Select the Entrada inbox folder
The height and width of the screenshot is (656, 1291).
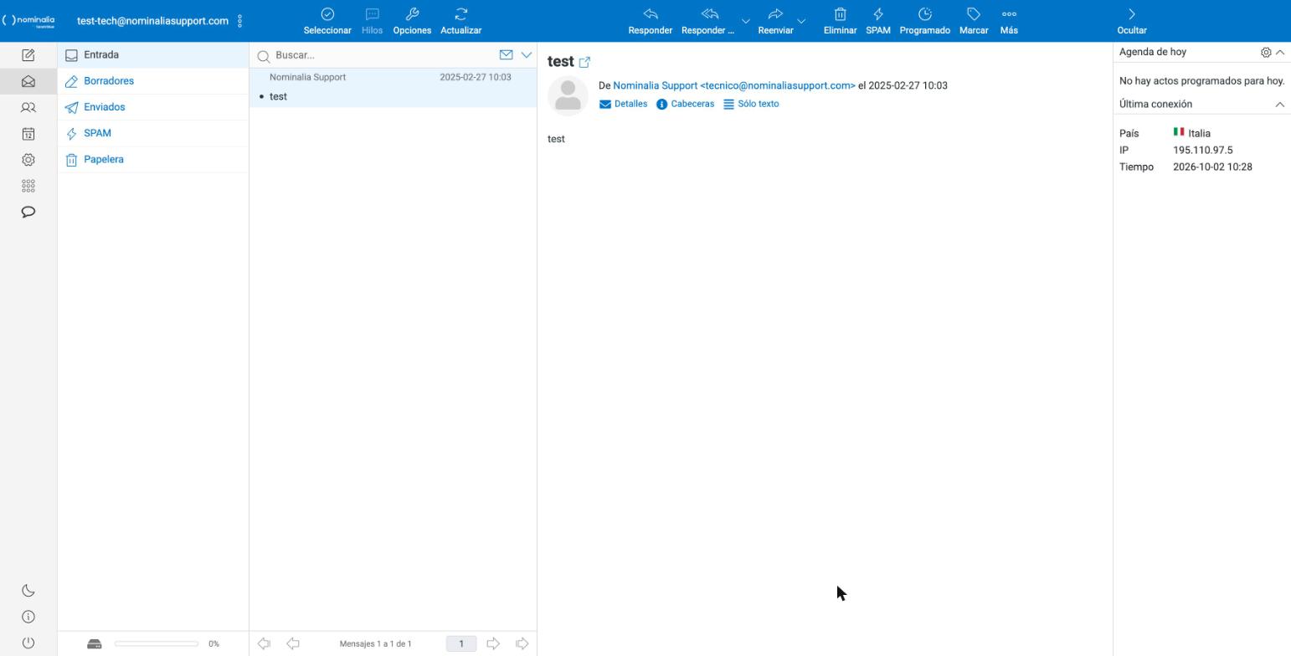[x=153, y=55]
